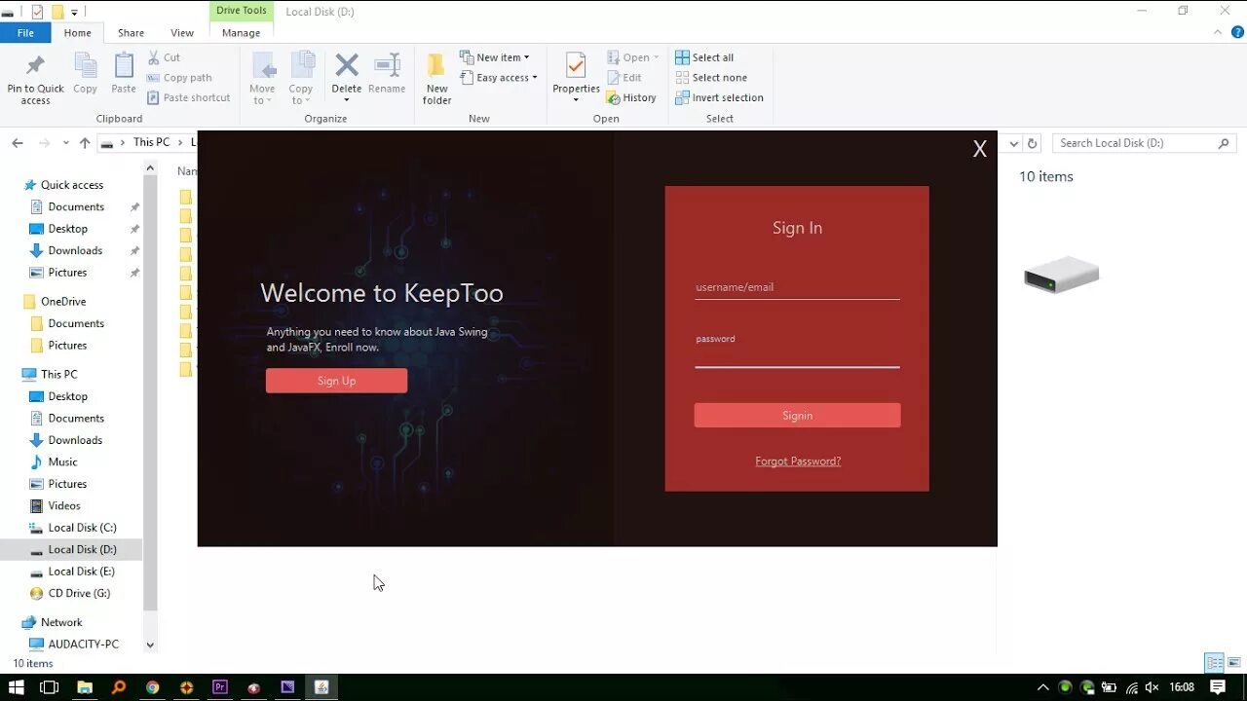Switch to Details view layout icon
The height and width of the screenshot is (701, 1247).
click(x=1215, y=663)
